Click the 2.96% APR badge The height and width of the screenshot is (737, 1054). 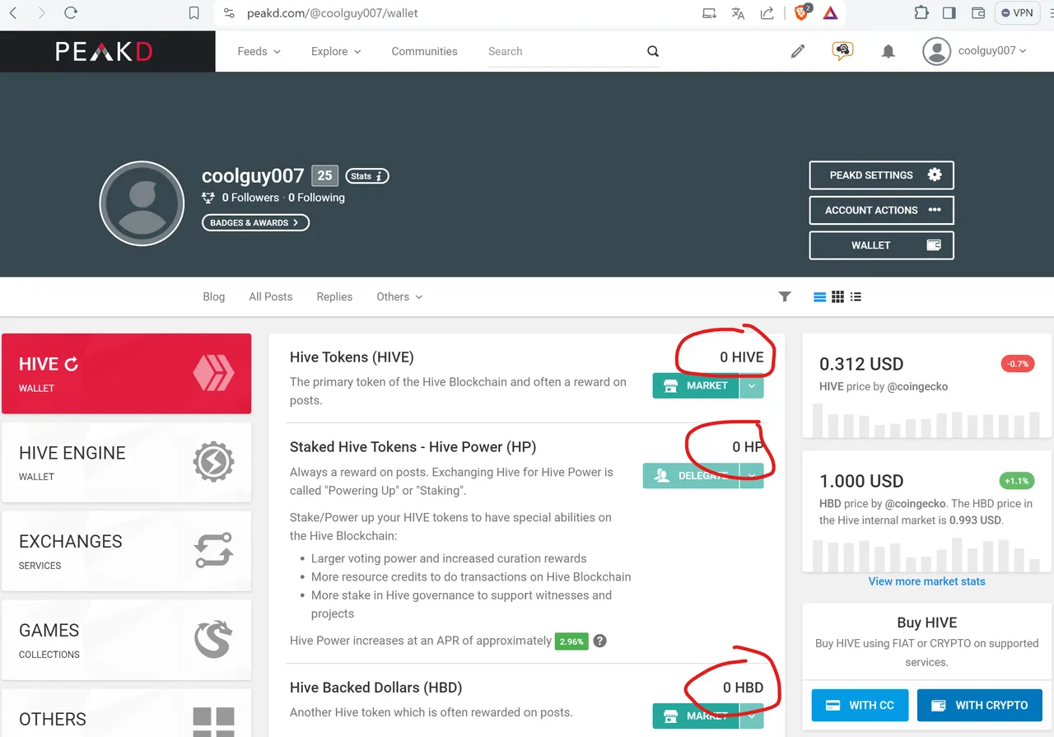pos(571,641)
